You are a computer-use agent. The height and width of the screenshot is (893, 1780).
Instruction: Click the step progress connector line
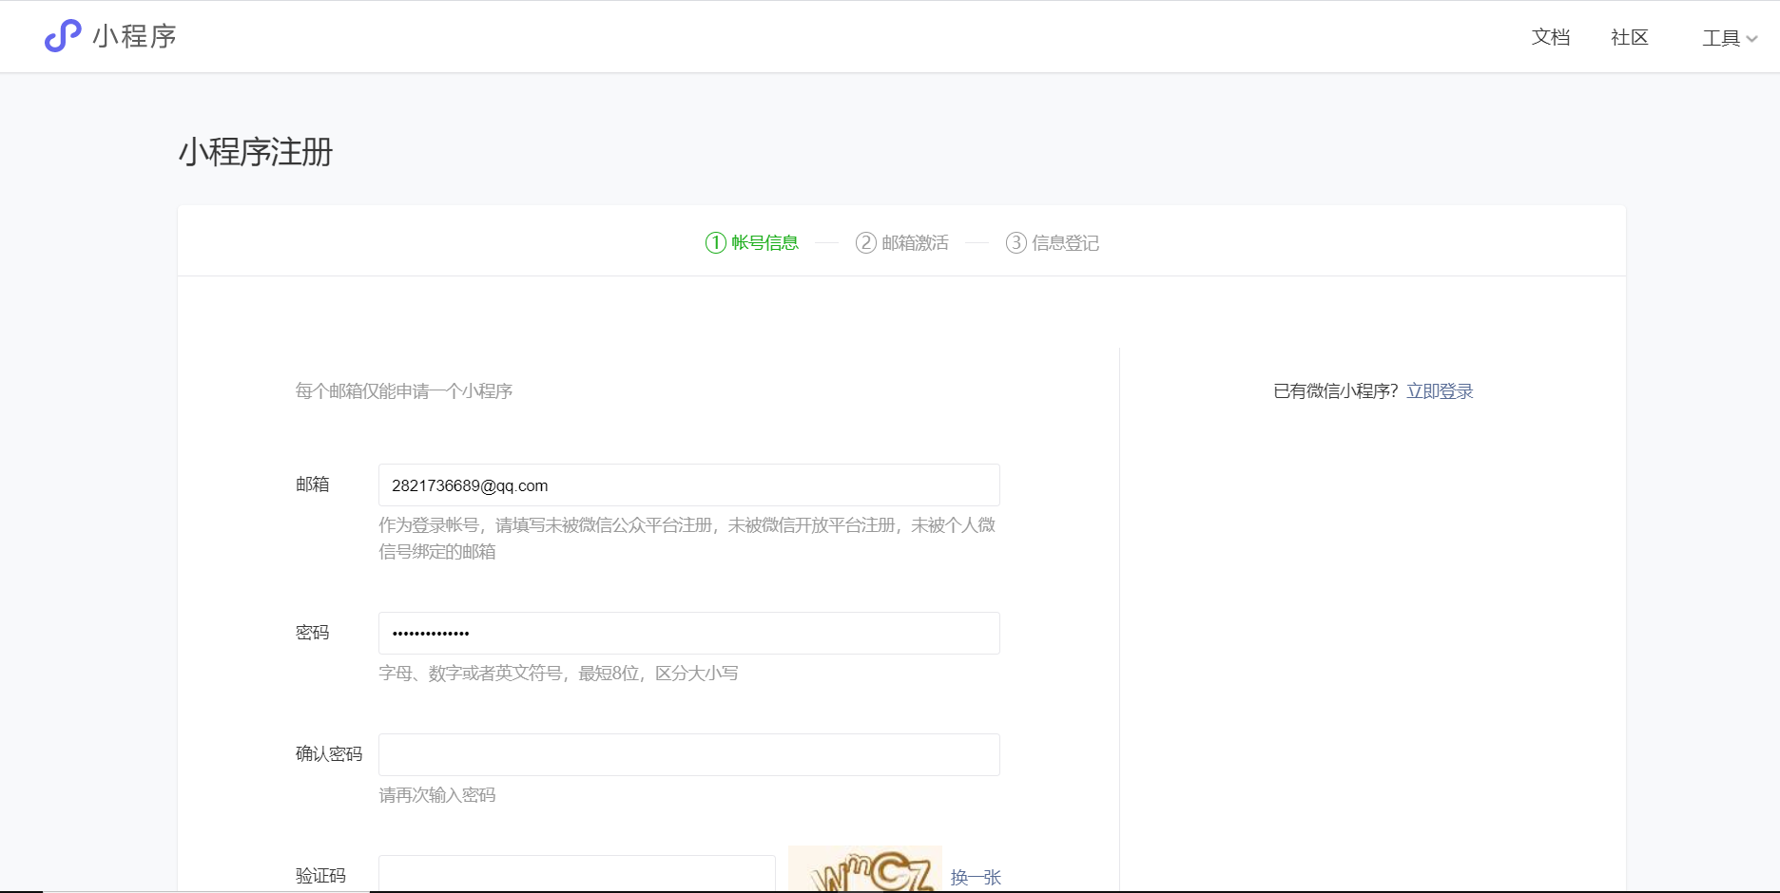click(x=826, y=243)
